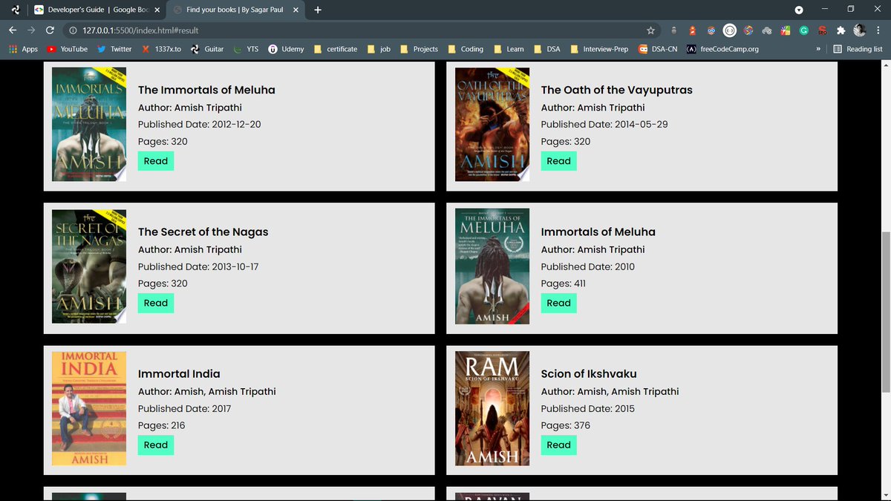Open the 1337x.to bookmark
This screenshot has width=891, height=501.
click(161, 49)
